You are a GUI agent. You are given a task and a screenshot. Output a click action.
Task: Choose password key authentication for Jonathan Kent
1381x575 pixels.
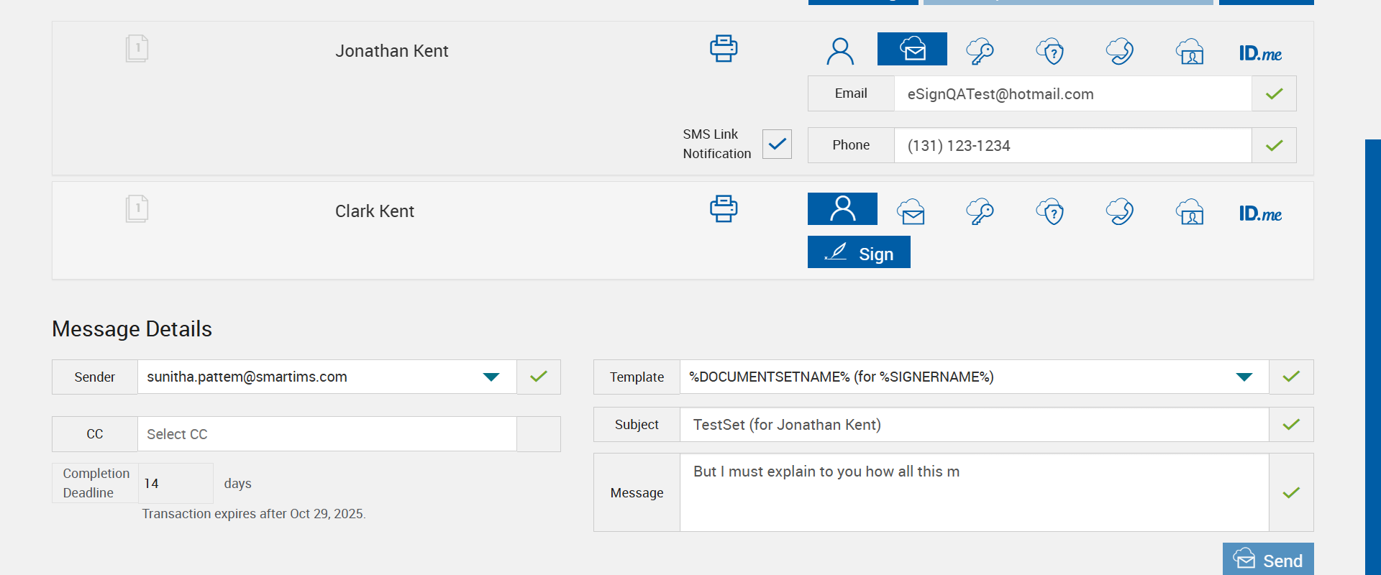pos(980,52)
